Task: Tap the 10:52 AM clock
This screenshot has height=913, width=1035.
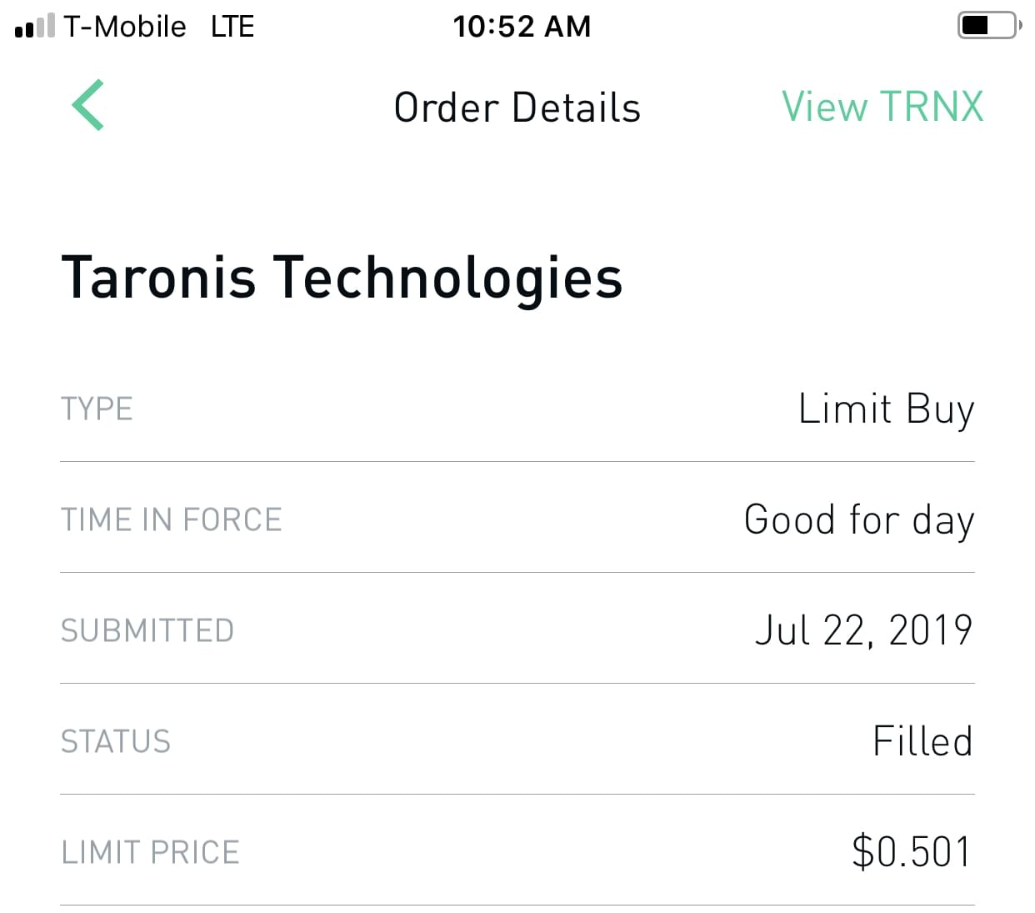Action: [522, 27]
